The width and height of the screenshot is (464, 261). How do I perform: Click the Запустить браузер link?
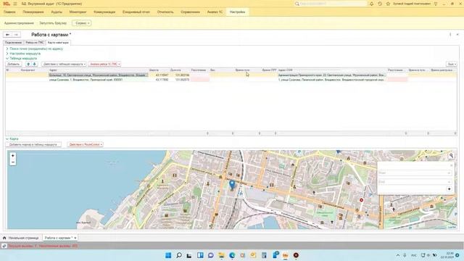[53, 23]
